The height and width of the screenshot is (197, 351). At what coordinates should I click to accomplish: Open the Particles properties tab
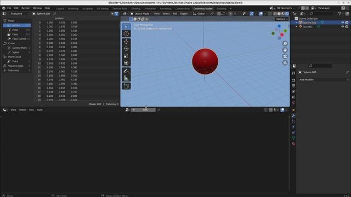(x=293, y=121)
